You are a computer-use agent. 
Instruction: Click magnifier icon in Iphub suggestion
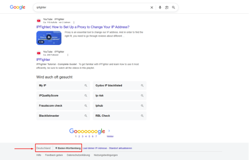click(142, 106)
